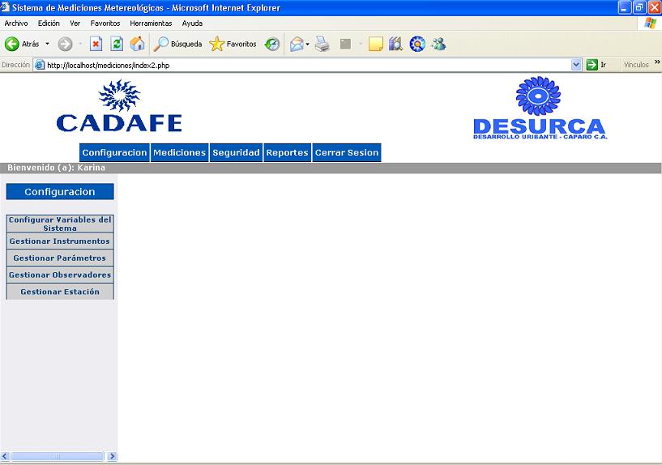Click the window title bar page icon
This screenshot has height=465, width=662.
[5, 7]
